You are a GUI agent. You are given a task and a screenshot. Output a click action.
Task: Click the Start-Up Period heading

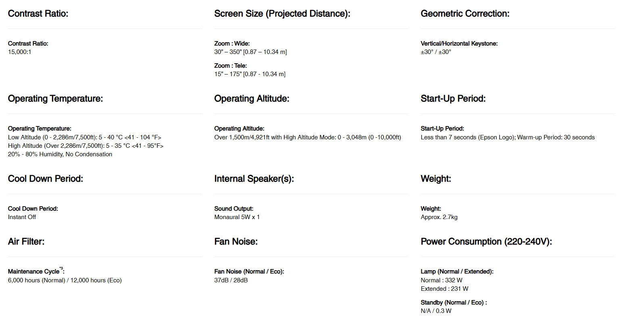click(x=453, y=99)
